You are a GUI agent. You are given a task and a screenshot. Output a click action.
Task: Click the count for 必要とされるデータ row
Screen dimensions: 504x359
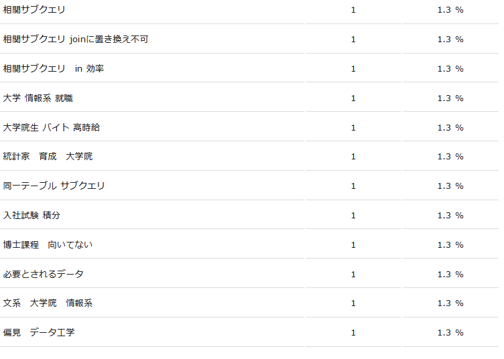(353, 275)
